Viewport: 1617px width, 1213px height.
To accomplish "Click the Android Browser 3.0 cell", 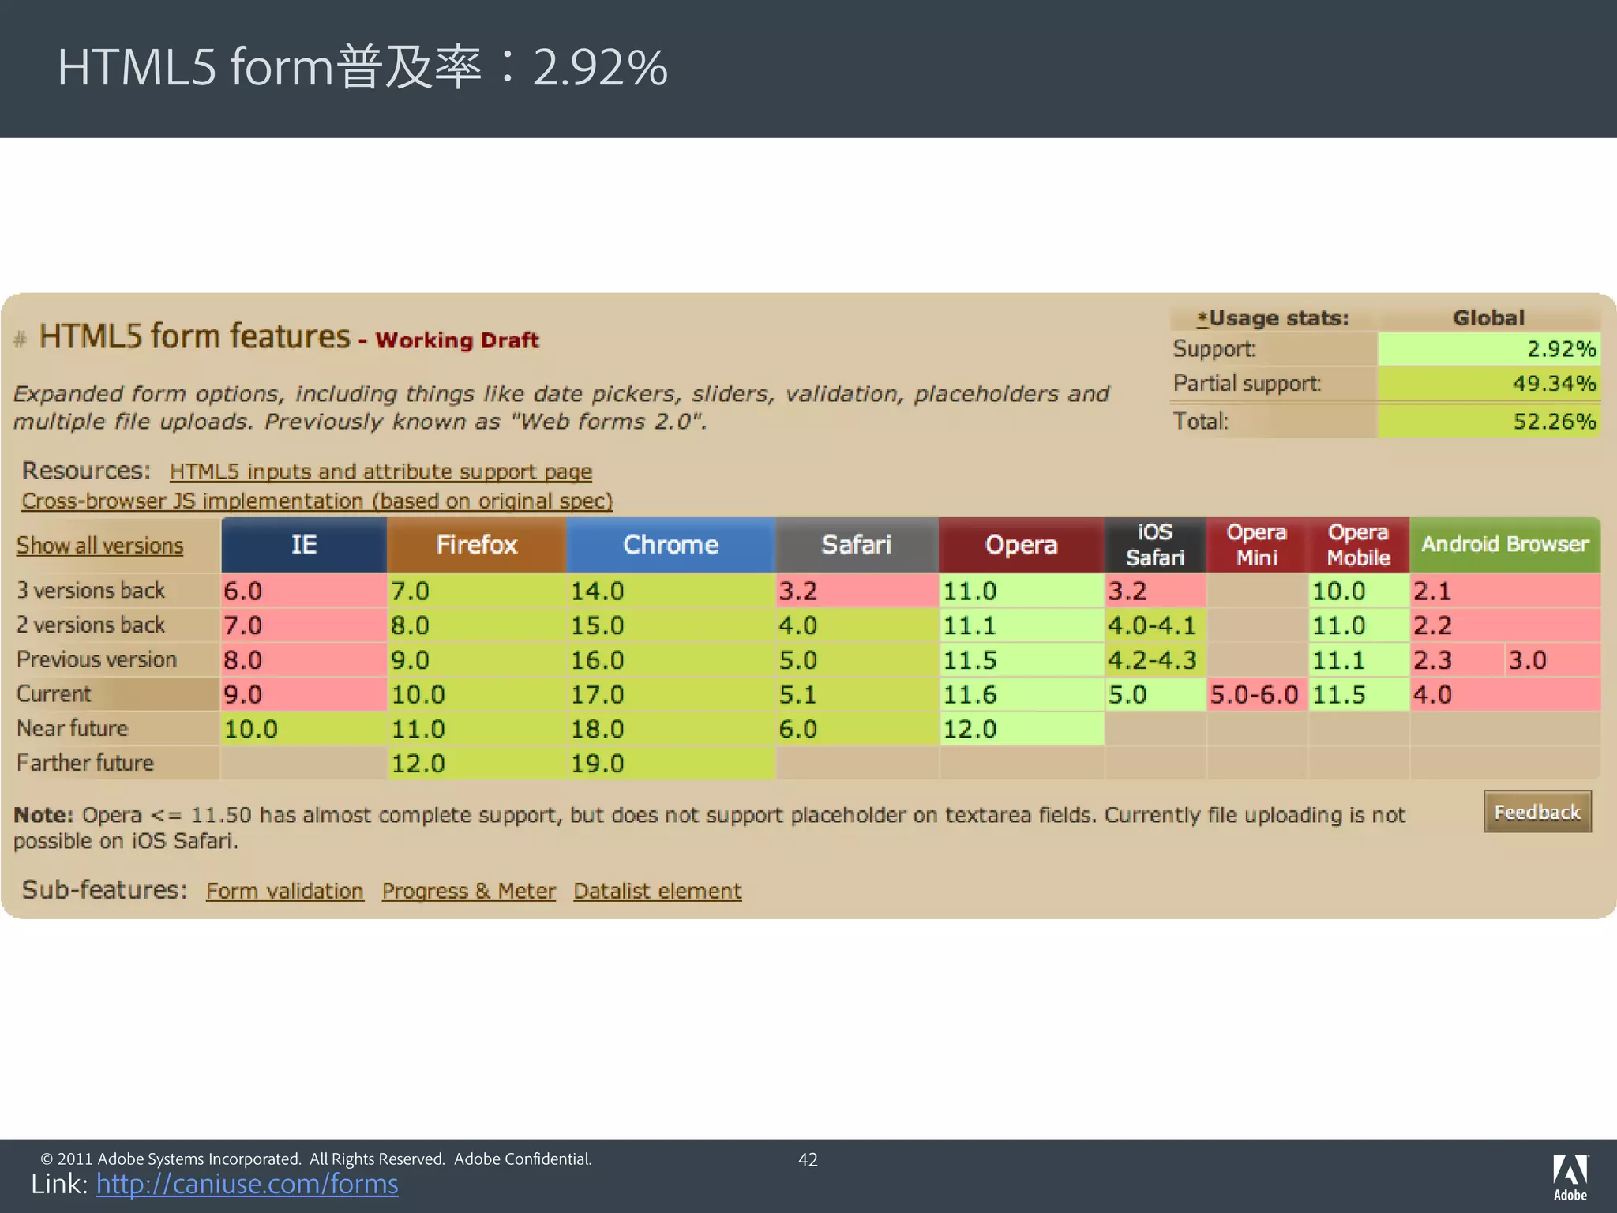I will (x=1553, y=659).
